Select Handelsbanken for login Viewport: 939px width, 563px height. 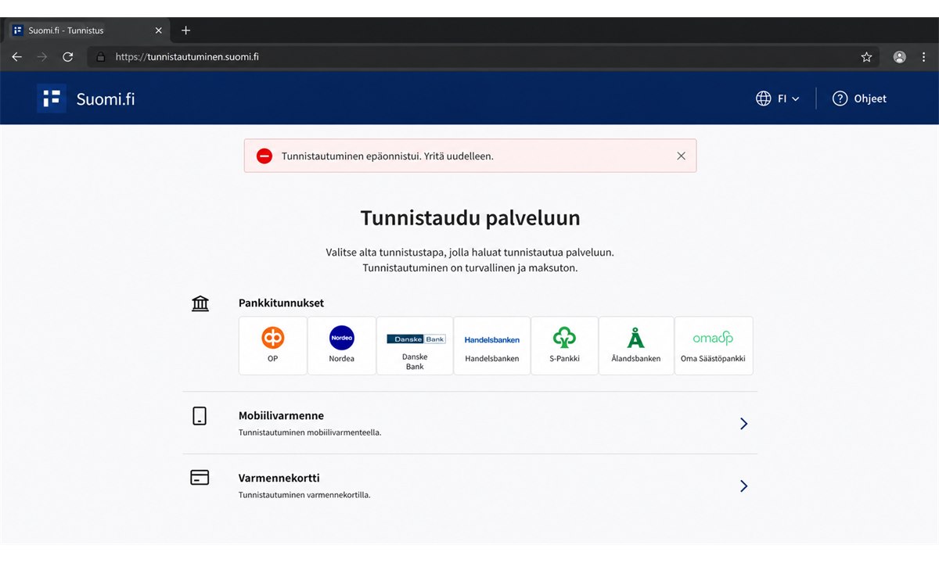point(492,346)
